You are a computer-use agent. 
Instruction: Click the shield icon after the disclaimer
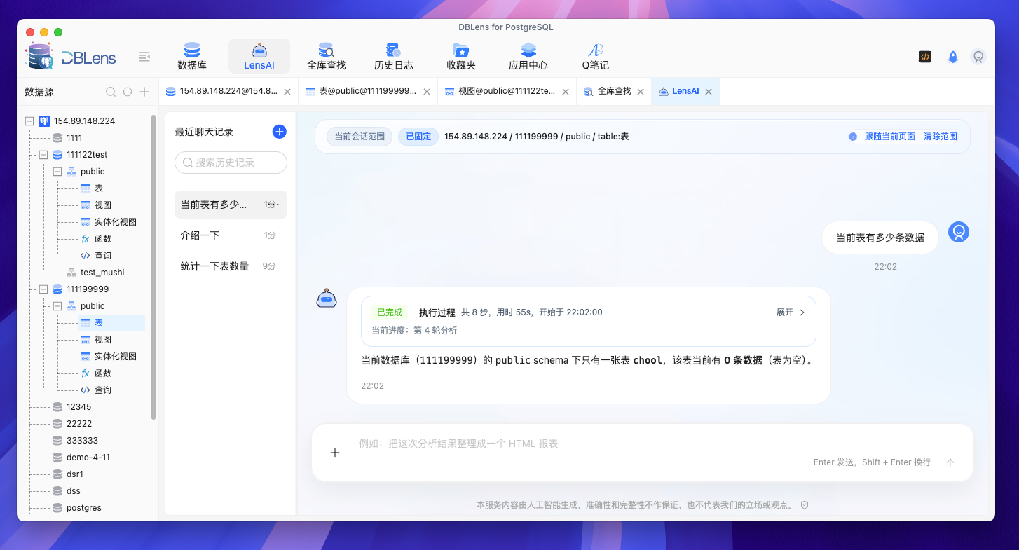805,505
